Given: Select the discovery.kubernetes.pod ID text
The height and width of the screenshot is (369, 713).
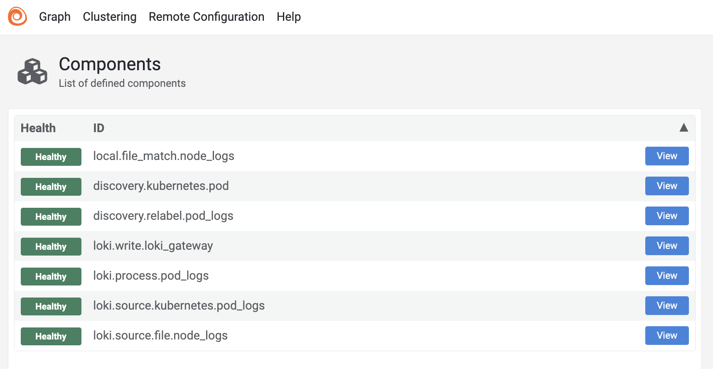Looking at the screenshot, I should click(161, 186).
